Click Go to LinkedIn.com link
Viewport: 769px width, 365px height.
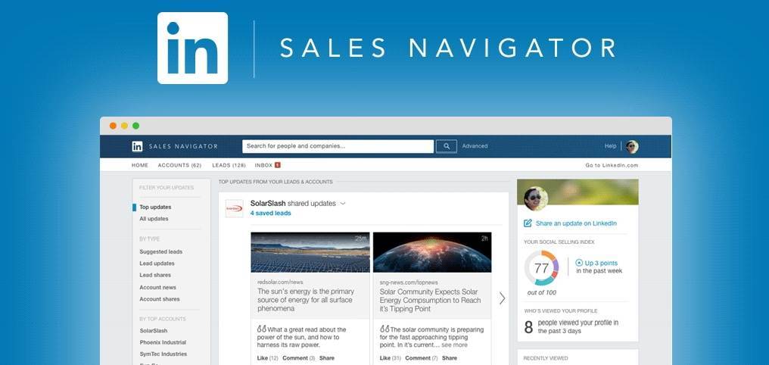click(612, 166)
